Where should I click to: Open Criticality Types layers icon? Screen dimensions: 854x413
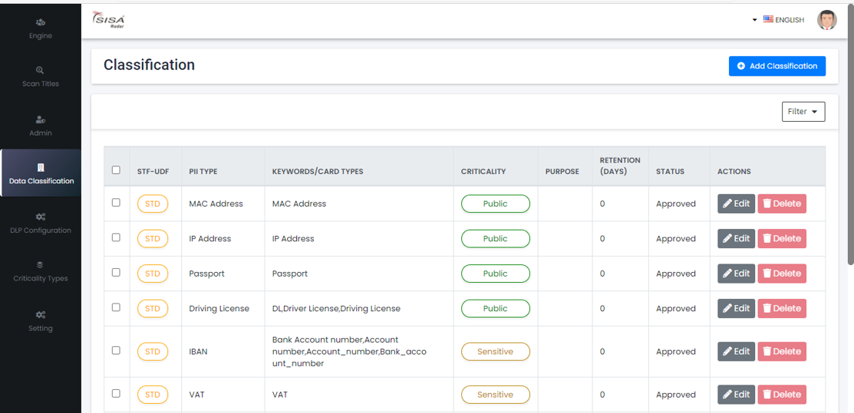tap(41, 265)
